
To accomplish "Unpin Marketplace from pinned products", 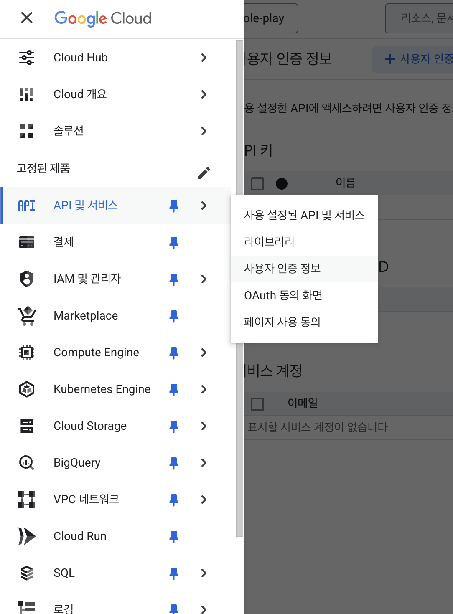I will coord(174,316).
